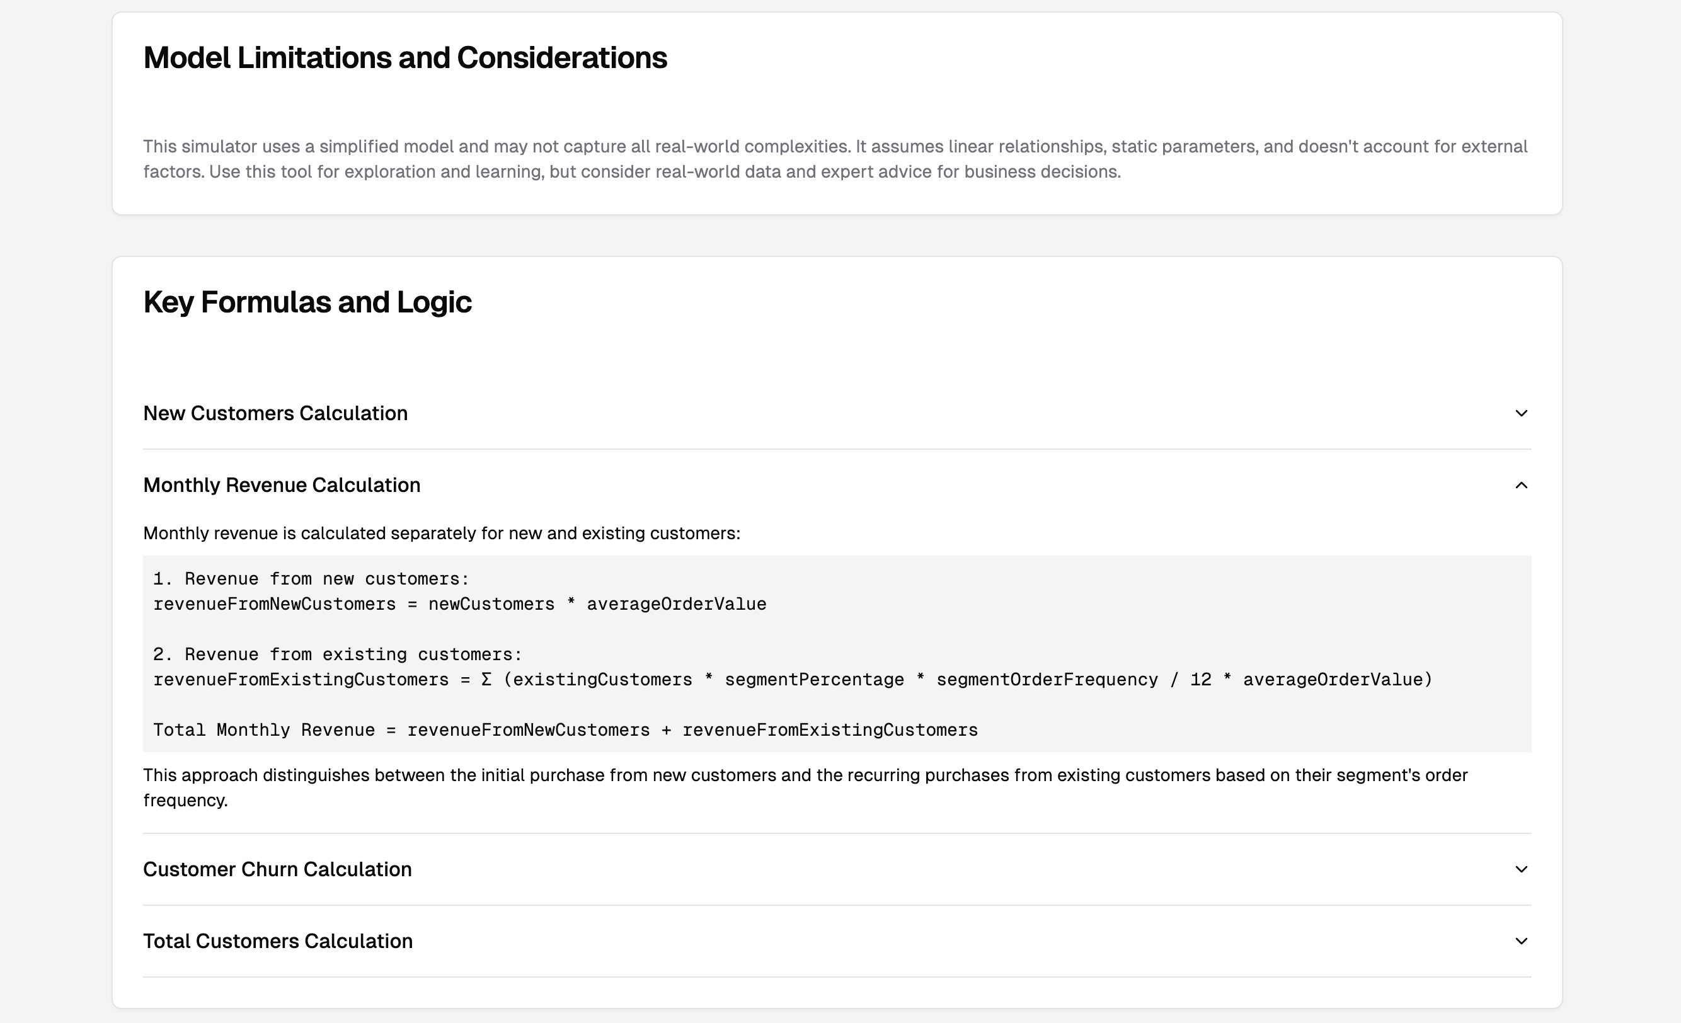Click the Total Monthly Revenue formula line

pyautogui.click(x=565, y=731)
